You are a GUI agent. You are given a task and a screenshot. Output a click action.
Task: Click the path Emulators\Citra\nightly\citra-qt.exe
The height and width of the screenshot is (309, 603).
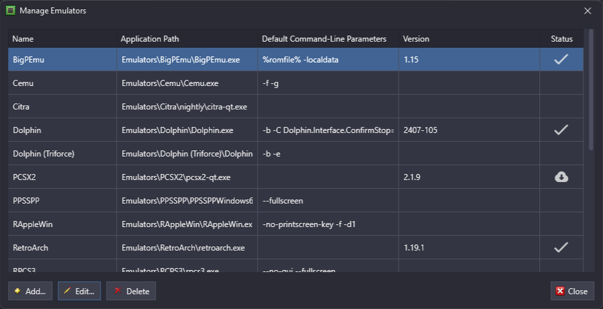tap(184, 107)
